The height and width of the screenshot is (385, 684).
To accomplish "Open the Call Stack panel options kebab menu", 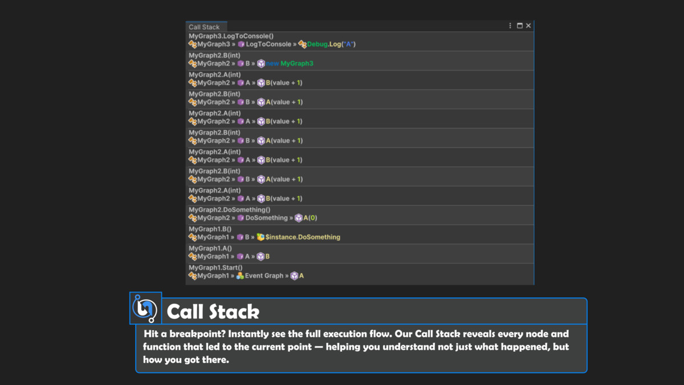I will pyautogui.click(x=510, y=26).
